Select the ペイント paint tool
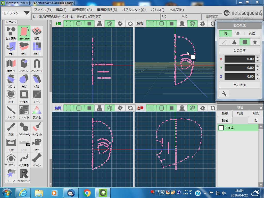Viewport: 264px width, 198px height. click(x=37, y=129)
